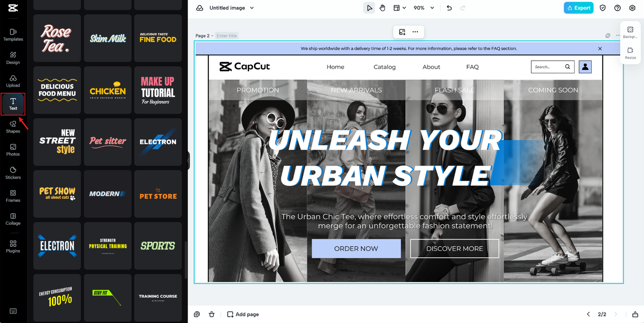
Task: Click the Export button
Action: (x=579, y=8)
